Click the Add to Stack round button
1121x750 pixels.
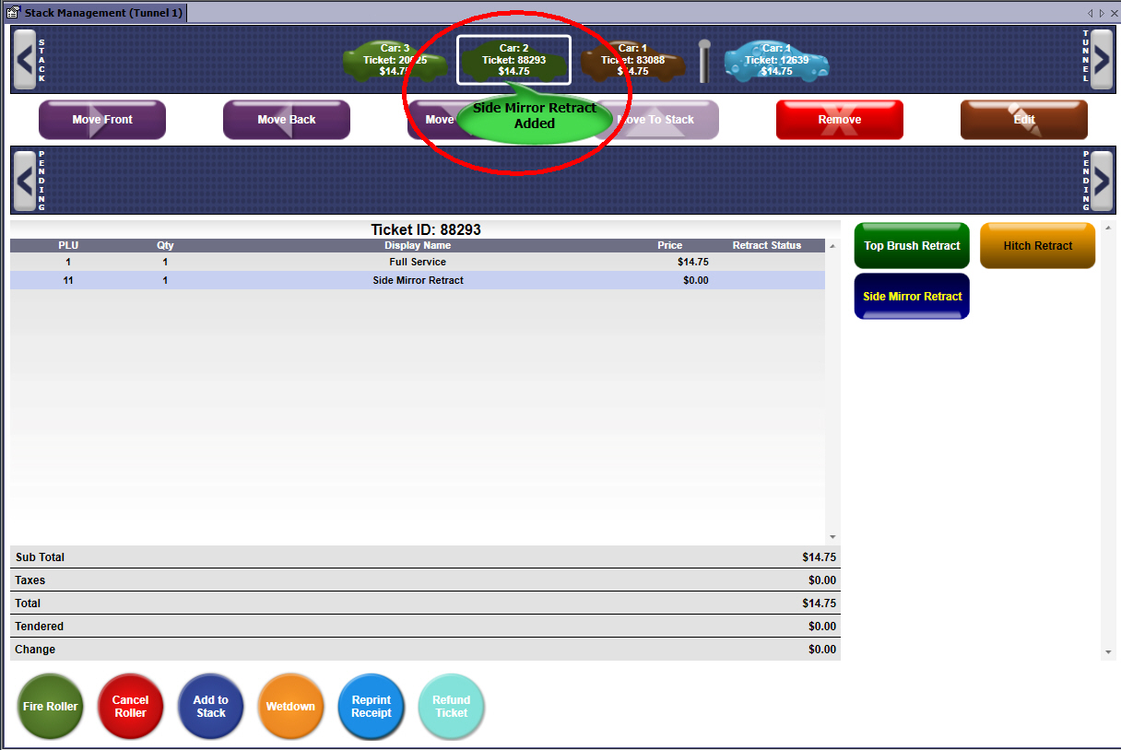click(x=210, y=707)
